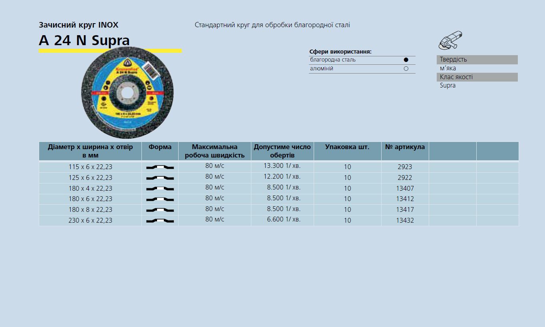Click article number 2923
This screenshot has width=545, height=327.
(x=405, y=167)
